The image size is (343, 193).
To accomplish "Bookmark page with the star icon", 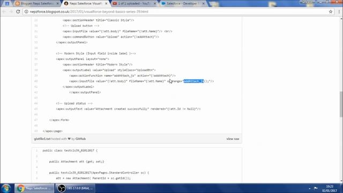I will click(331, 12).
